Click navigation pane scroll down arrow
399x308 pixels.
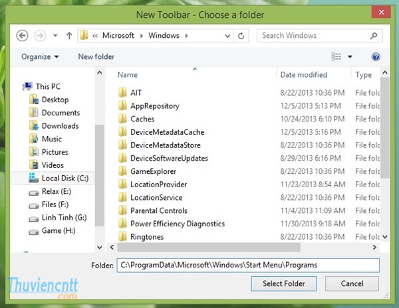coord(100,248)
